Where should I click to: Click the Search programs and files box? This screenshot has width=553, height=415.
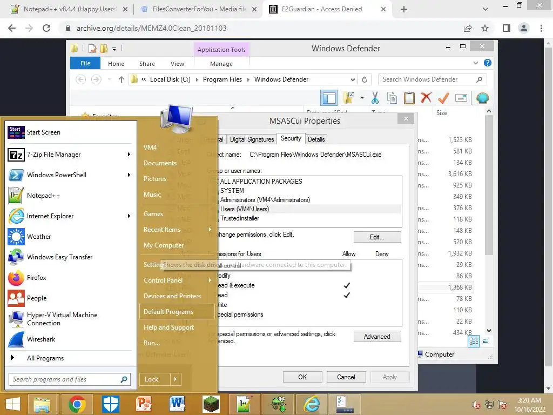point(70,379)
